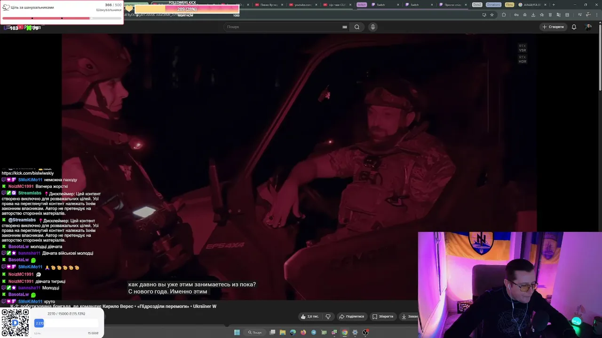This screenshot has height=338, width=602.
Task: Click chat message 'неможна походу'
Action: [x=61, y=180]
